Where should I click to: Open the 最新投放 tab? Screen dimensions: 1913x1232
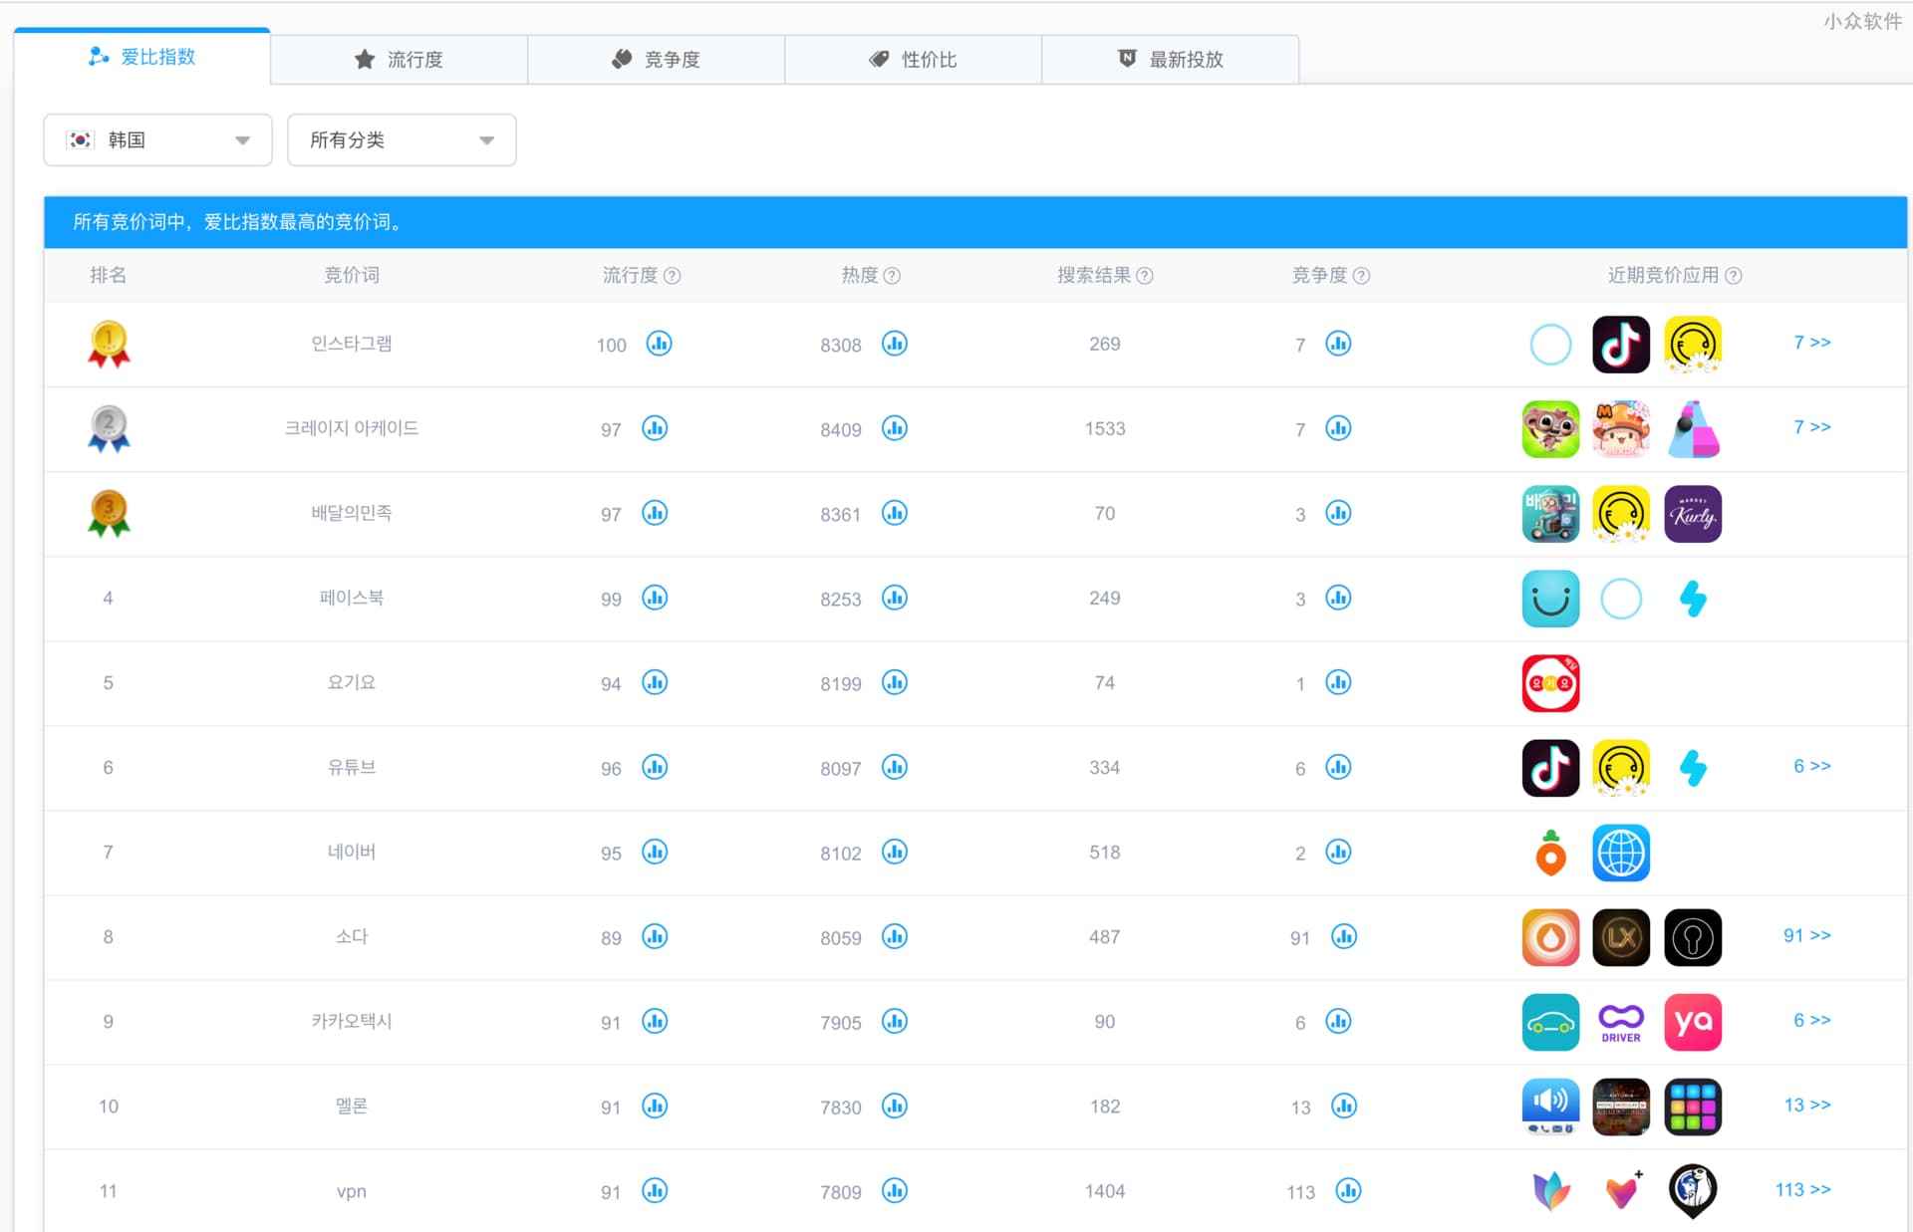pyautogui.click(x=1170, y=60)
